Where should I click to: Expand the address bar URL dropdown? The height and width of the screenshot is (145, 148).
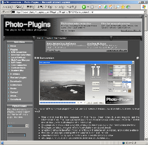(145, 12)
